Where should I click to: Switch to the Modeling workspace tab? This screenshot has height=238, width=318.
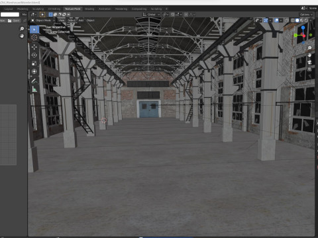click(x=23, y=9)
